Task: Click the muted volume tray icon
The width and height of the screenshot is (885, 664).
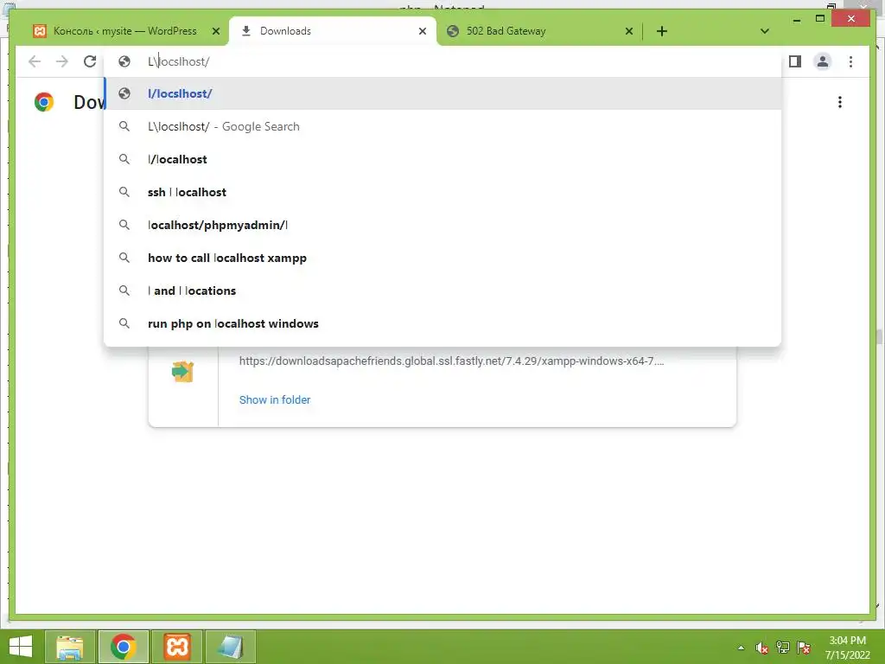Action: click(762, 648)
